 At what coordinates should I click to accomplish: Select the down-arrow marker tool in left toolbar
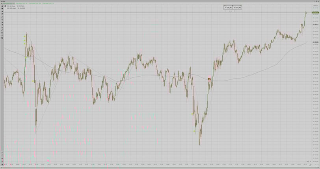(2, 25)
